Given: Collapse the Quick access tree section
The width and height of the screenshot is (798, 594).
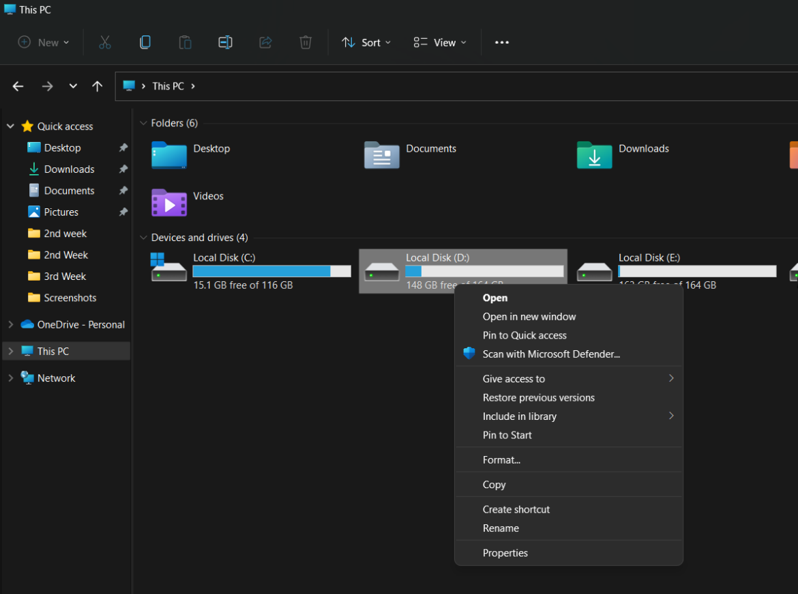Looking at the screenshot, I should [10, 126].
